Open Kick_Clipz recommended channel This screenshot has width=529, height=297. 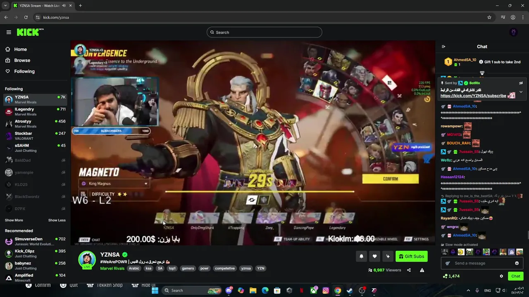[x=35, y=253]
